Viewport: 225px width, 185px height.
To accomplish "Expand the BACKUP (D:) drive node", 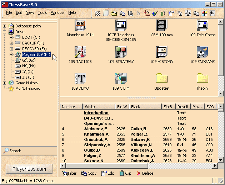I will click(11, 43).
